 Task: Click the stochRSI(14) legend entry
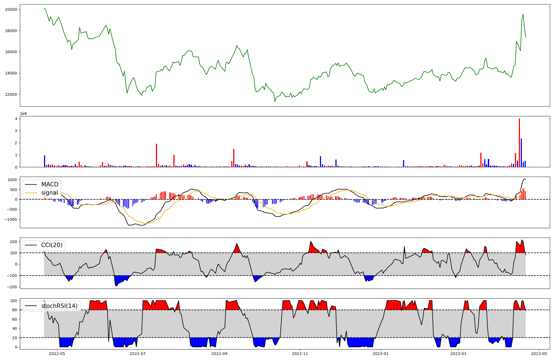pos(59,306)
